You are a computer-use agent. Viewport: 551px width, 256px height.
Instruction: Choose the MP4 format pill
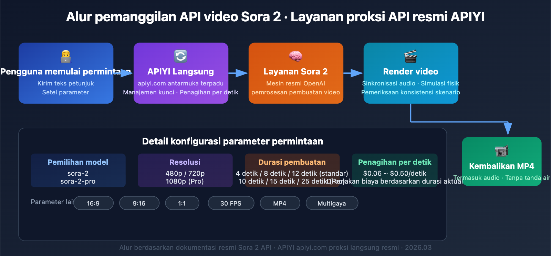click(x=280, y=203)
